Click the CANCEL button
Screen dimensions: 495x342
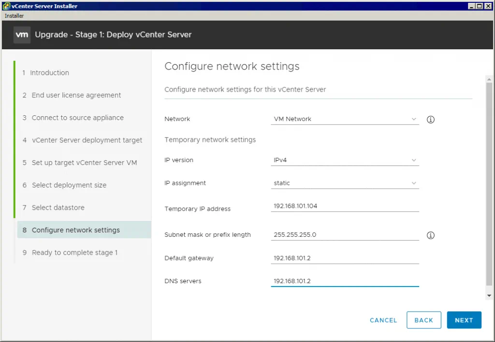pyautogui.click(x=383, y=320)
